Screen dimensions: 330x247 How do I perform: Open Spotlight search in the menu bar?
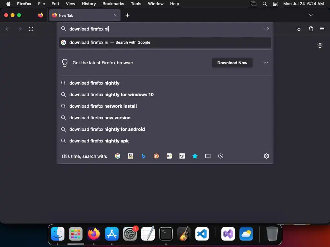coord(265,4)
